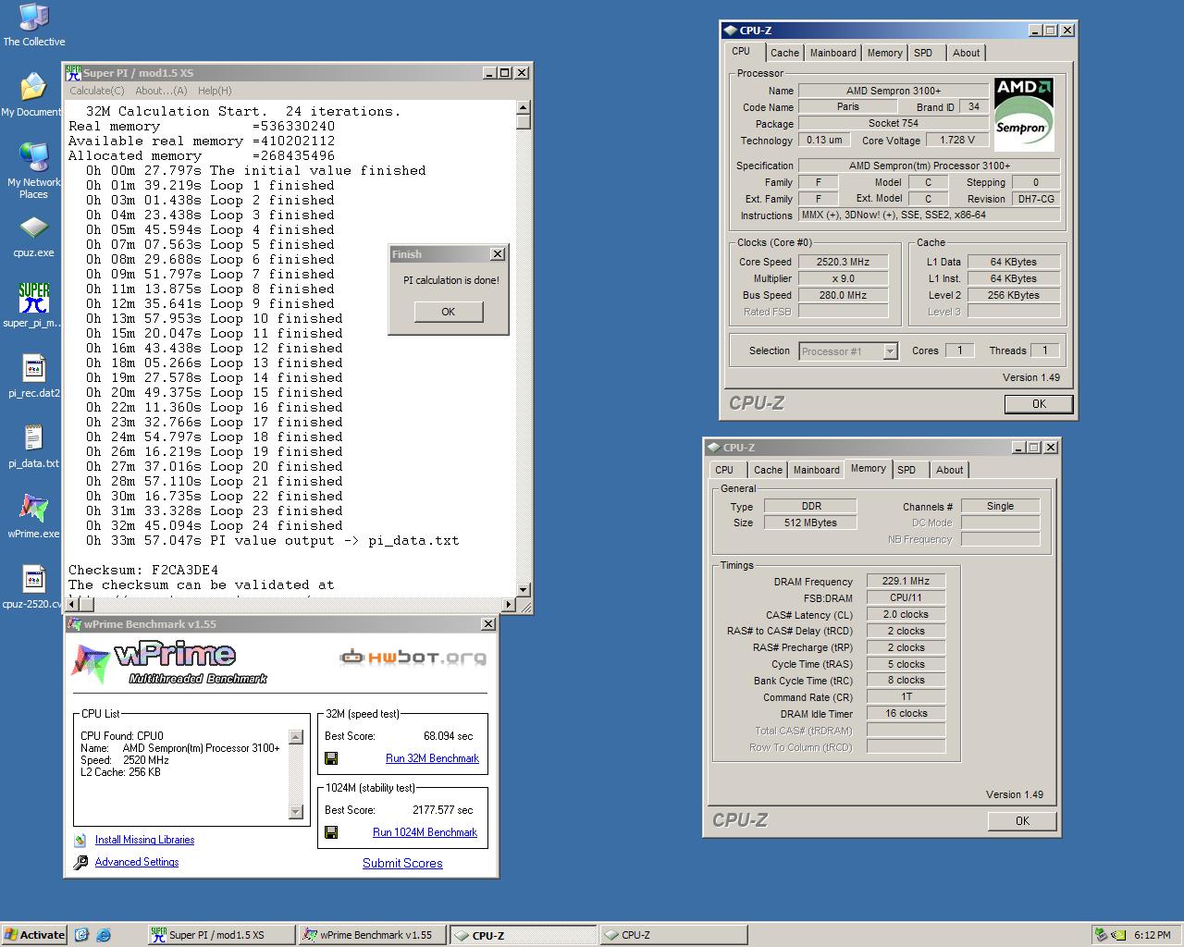Click the Activate start button
1184x947 pixels.
(x=34, y=935)
